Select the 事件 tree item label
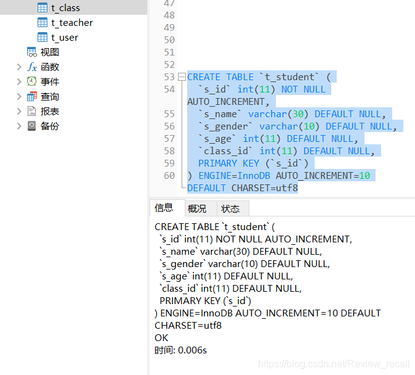Viewport: 415px width, 375px height. 50,81
